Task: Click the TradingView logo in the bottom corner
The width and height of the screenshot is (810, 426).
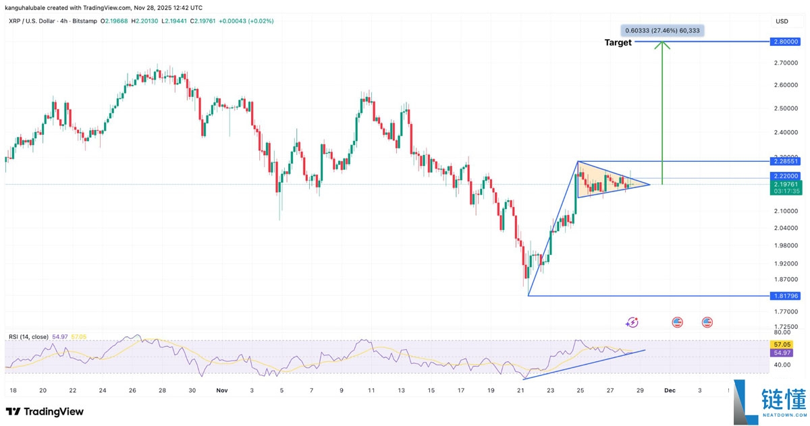Action: tap(43, 411)
